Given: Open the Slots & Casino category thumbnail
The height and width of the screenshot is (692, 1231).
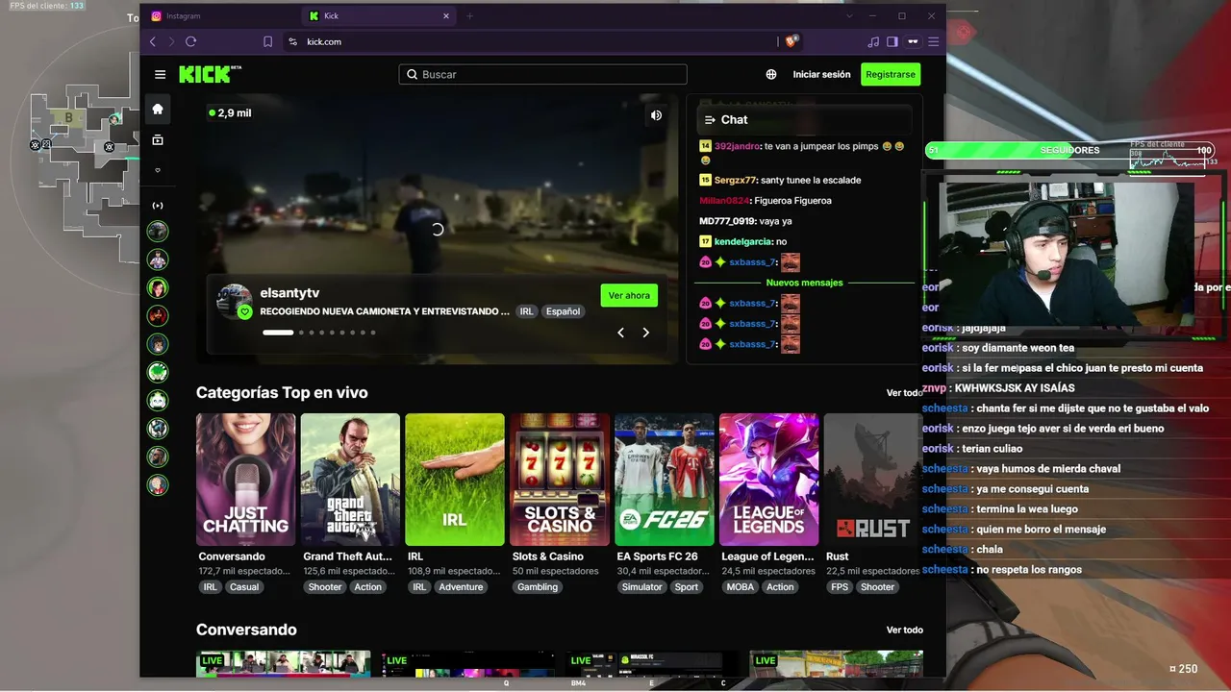Looking at the screenshot, I should point(560,480).
